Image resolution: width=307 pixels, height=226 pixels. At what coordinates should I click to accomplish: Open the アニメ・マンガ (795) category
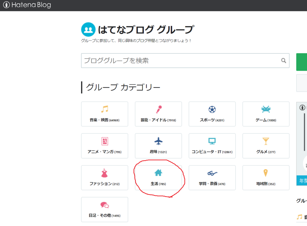click(105, 146)
